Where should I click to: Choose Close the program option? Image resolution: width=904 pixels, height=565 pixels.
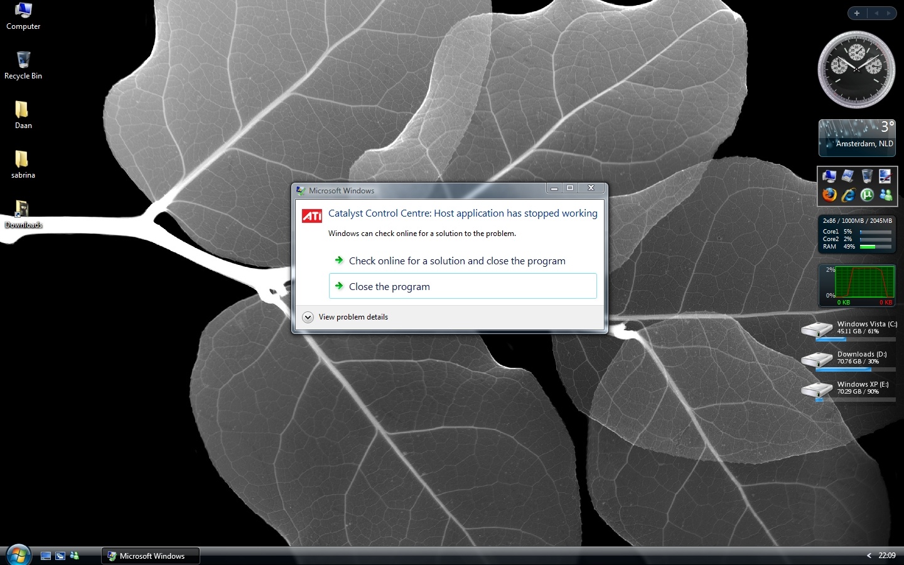point(463,286)
